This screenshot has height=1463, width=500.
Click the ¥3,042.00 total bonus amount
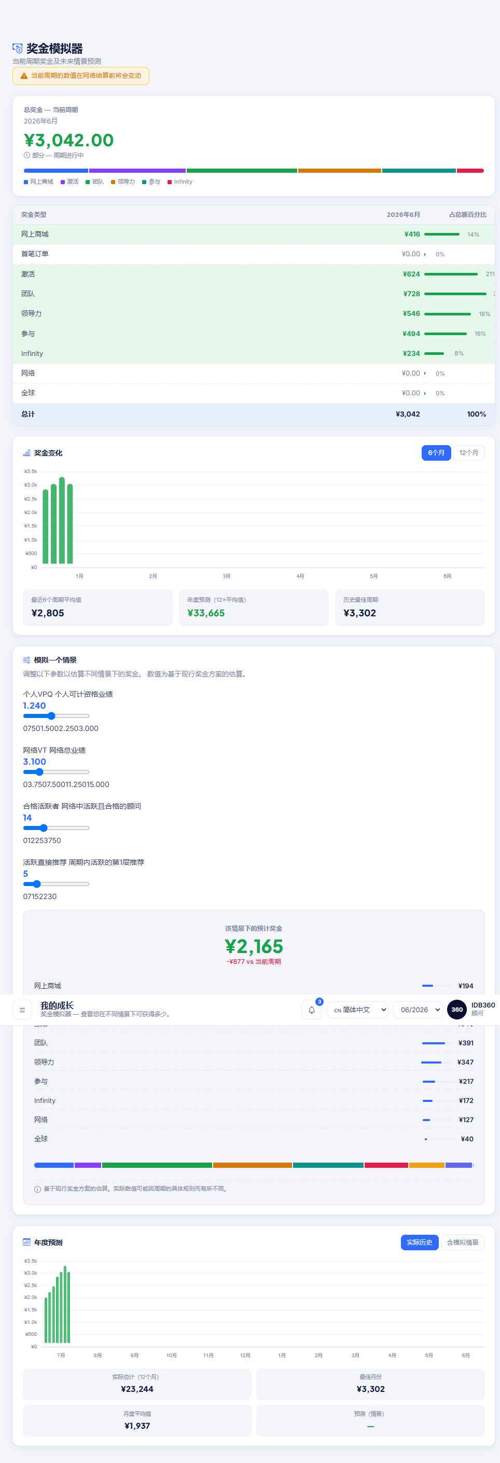[x=68, y=140]
